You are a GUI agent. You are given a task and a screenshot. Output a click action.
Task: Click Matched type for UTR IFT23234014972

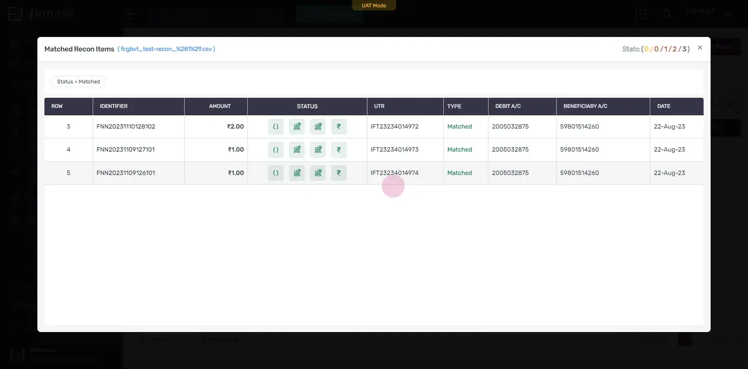tap(460, 126)
